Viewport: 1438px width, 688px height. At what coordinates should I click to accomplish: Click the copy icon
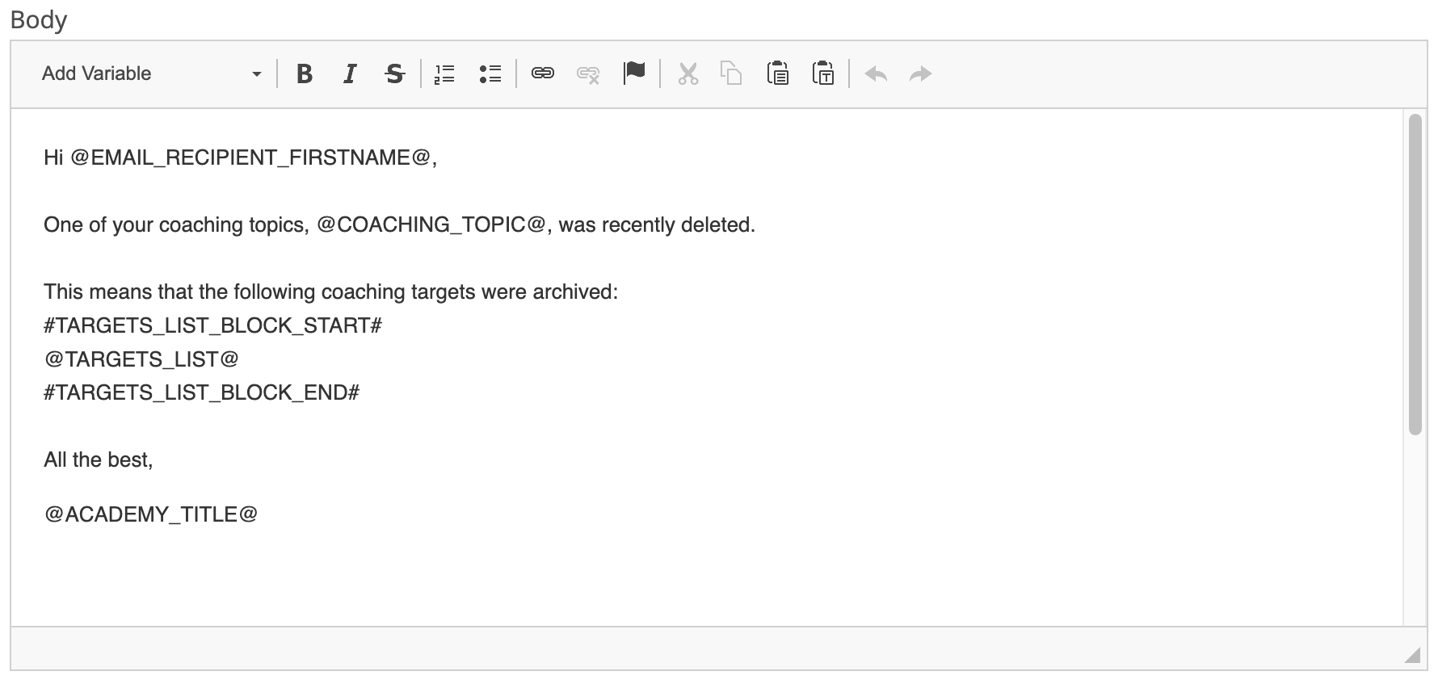coord(731,74)
